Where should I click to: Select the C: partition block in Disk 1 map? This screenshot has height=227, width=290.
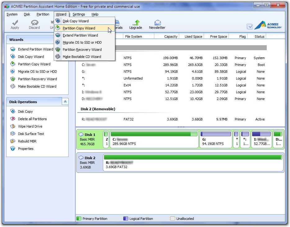pos(154,139)
